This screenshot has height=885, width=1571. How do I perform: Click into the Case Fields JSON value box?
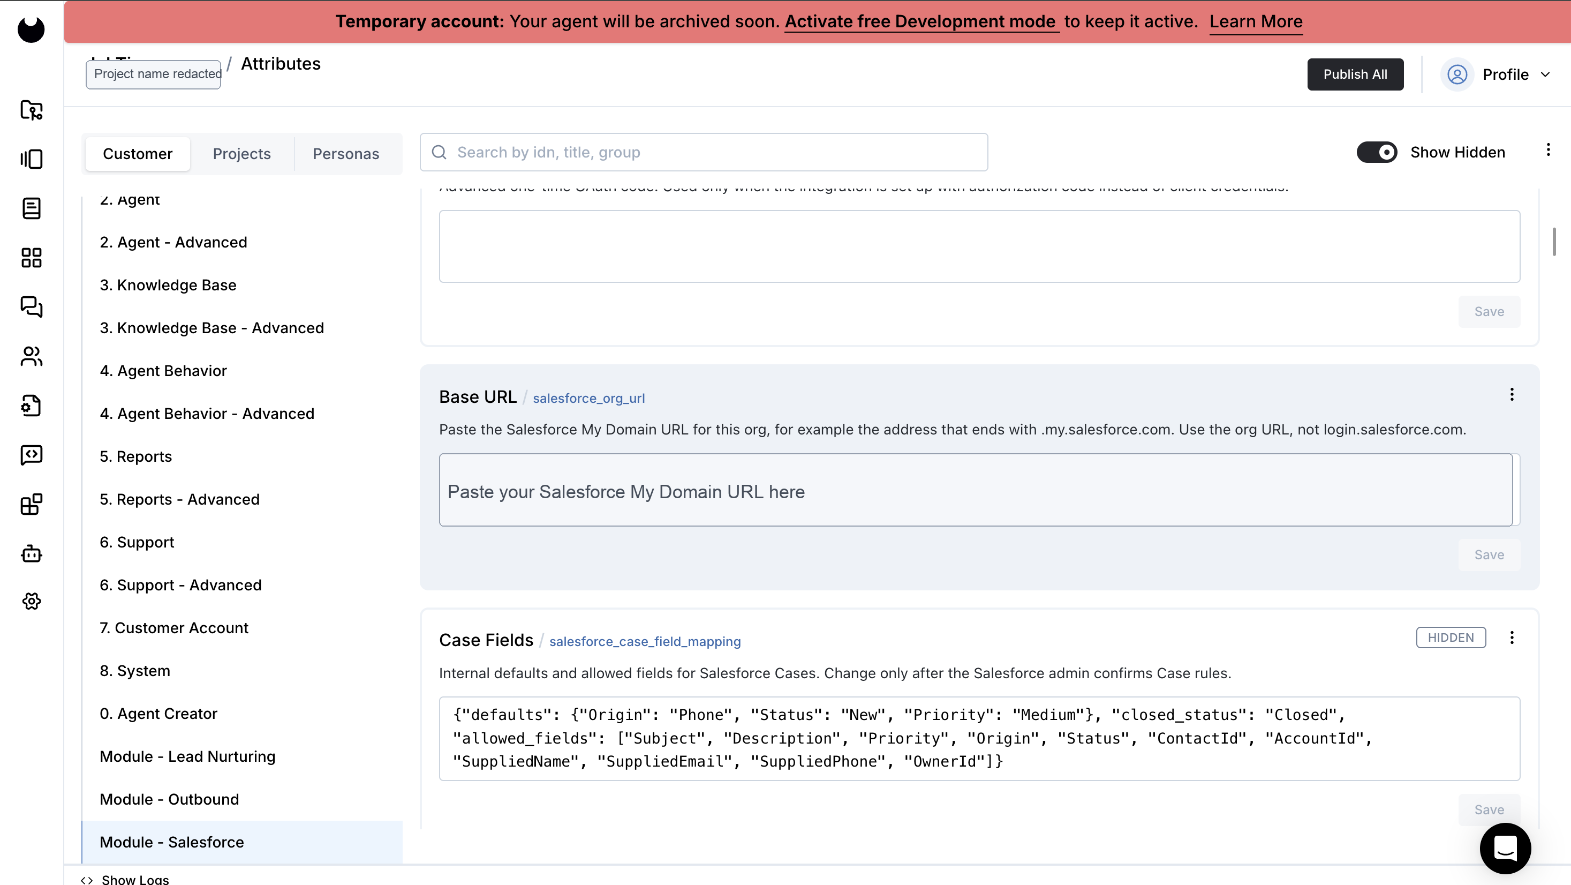tap(979, 739)
